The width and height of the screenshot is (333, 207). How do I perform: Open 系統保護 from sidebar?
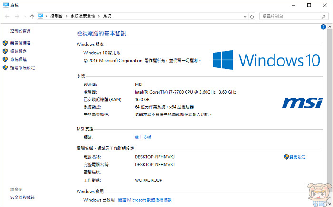tap(19, 59)
